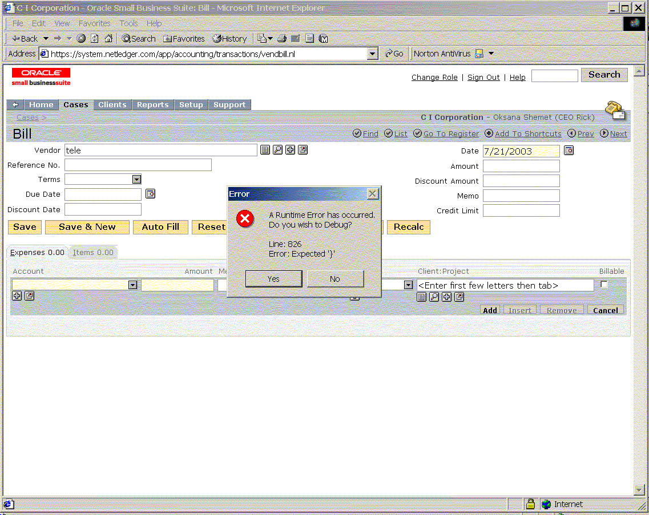The image size is (649, 515).
Task: Open the Tools menu
Action: pyautogui.click(x=129, y=23)
